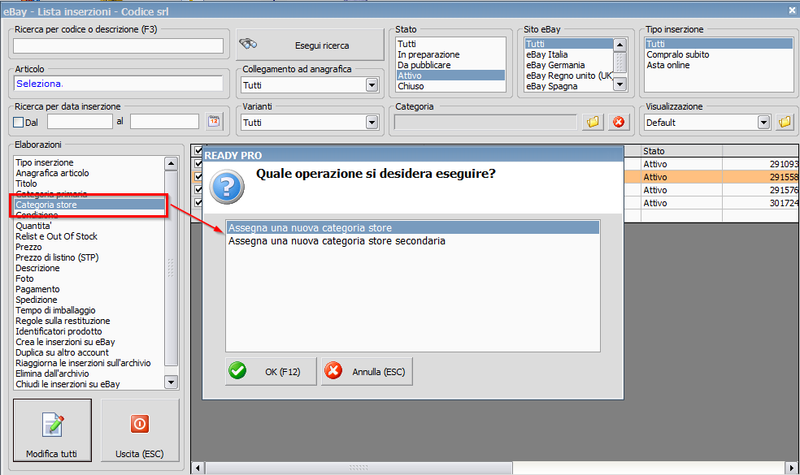The width and height of the screenshot is (800, 475).
Task: Select Relist e Out Of Stock
Action: coord(56,236)
